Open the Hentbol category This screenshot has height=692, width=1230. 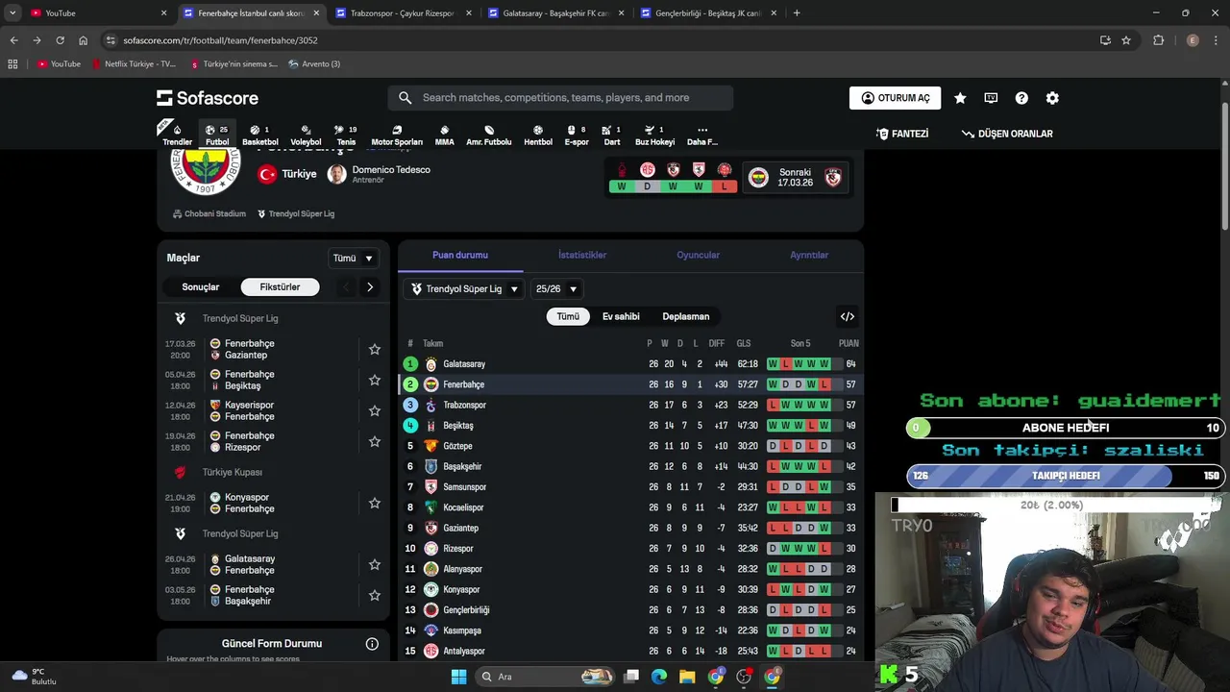538,135
